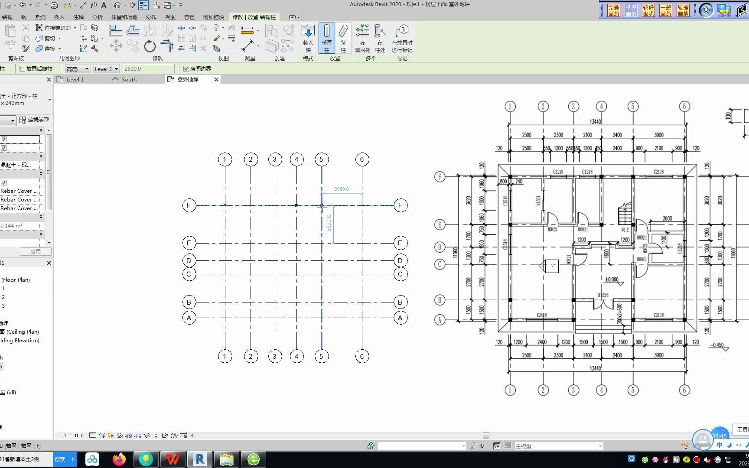Enable temporary hide/isolate glasses icon
This screenshot has height=468, width=749.
tap(147, 435)
